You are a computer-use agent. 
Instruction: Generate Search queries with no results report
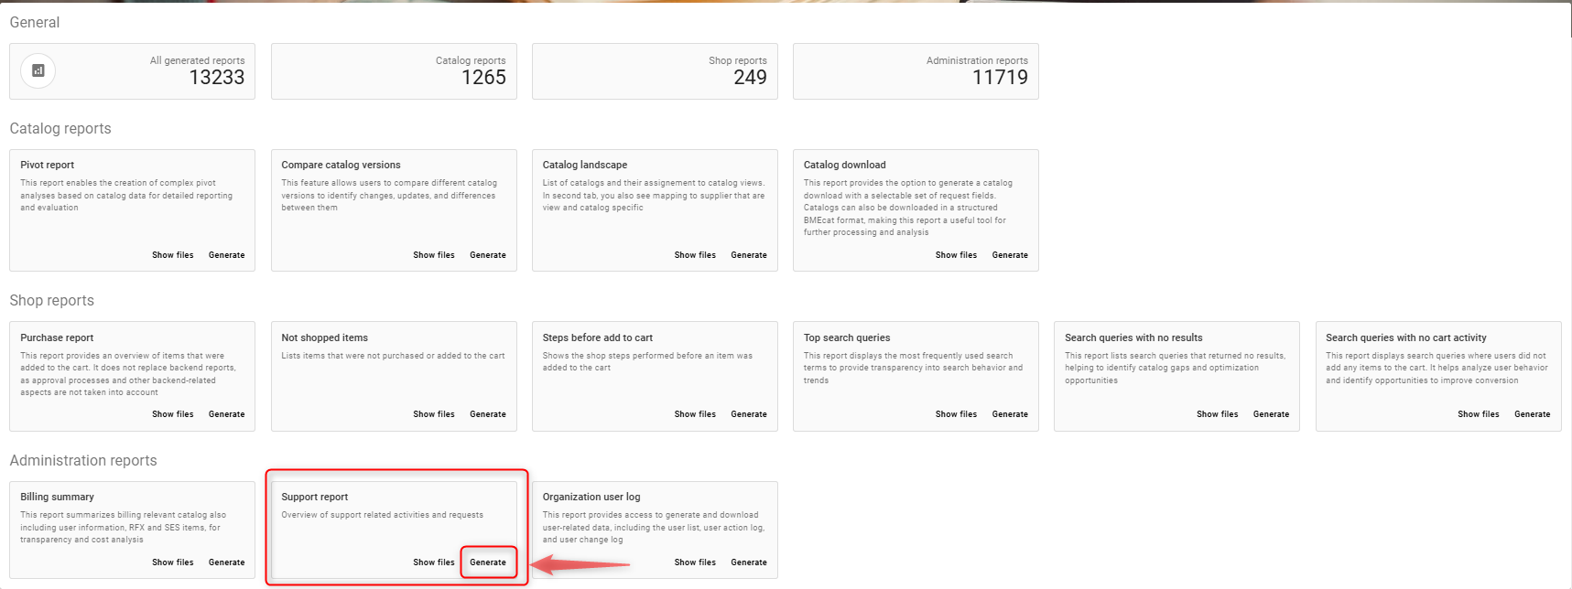pos(1271,414)
